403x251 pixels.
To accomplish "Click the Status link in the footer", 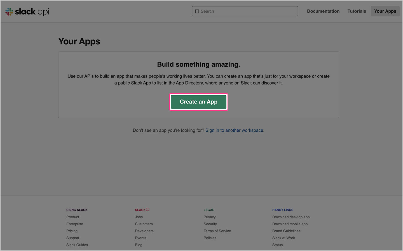I will [277, 245].
